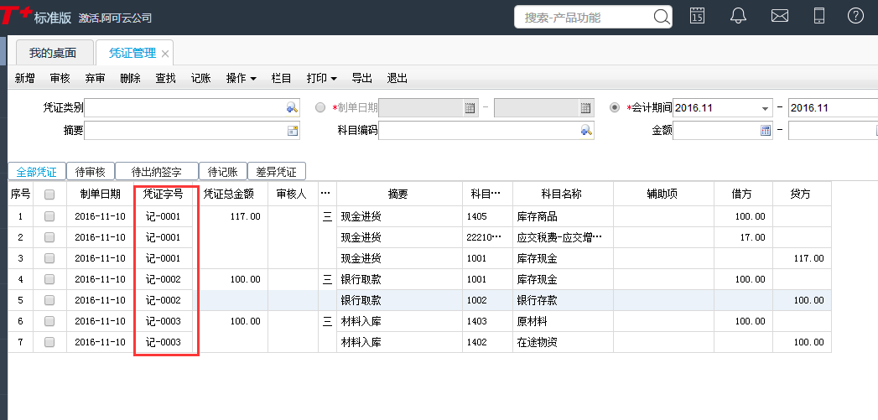Open the mobile phone icon

819,16
